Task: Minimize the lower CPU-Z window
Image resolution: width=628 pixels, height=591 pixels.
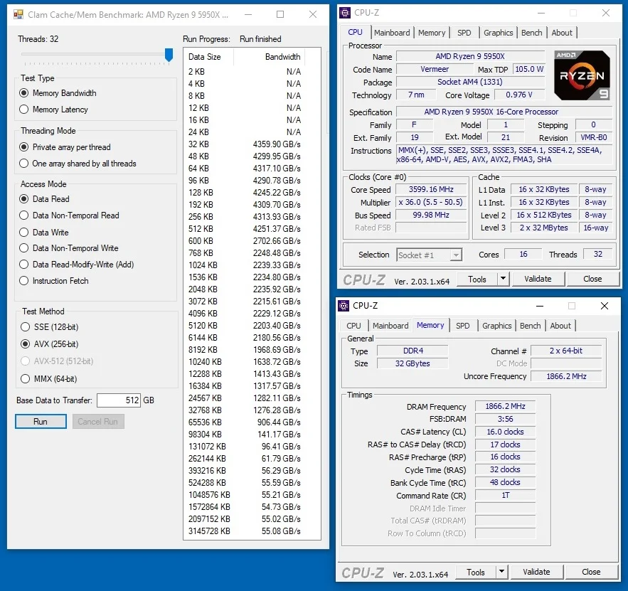Action: (540, 306)
